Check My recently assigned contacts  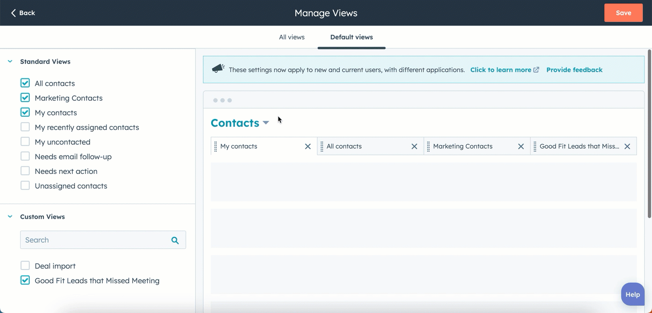point(25,127)
